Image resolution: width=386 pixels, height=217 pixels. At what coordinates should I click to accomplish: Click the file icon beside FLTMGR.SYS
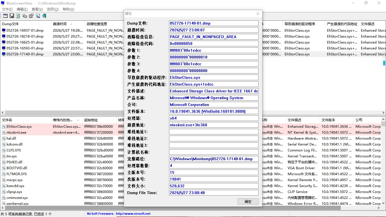click(x=4, y=174)
